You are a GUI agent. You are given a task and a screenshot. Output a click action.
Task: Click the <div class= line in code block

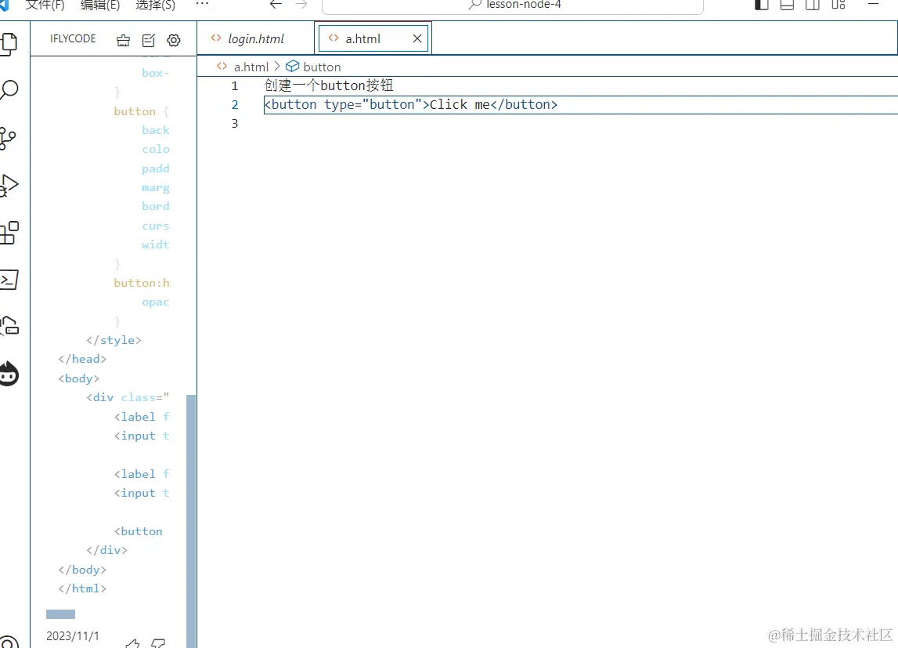(x=128, y=397)
